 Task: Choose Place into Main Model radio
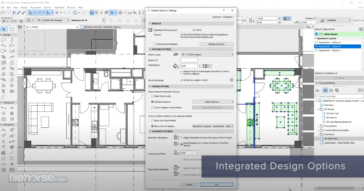pos(152,121)
